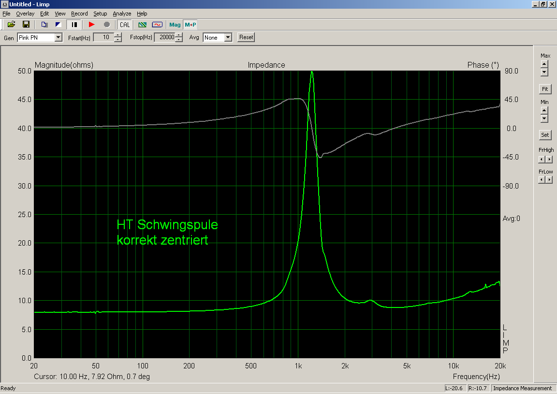Click the 'Impedance Measurement' status bar panel
The image size is (557, 394).
tap(522, 388)
